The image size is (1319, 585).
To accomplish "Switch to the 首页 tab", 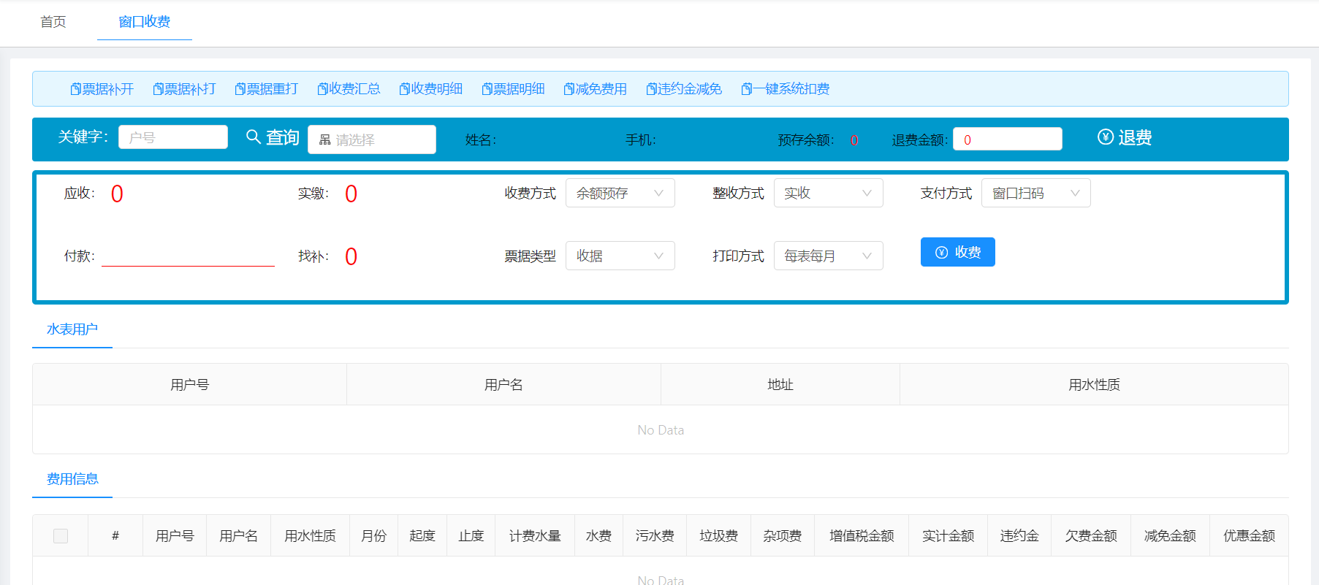I will (x=53, y=22).
